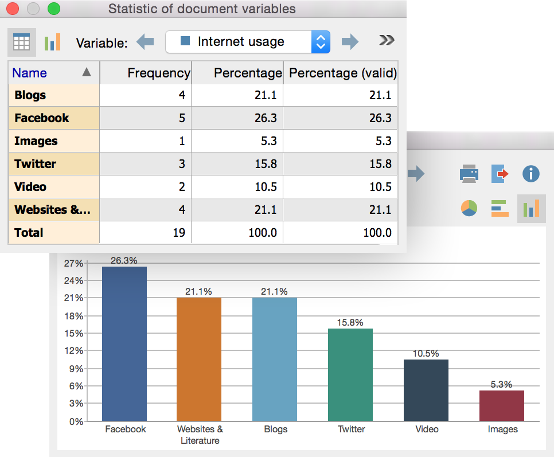Click the 15.8% label above Twitter bar

click(x=350, y=322)
